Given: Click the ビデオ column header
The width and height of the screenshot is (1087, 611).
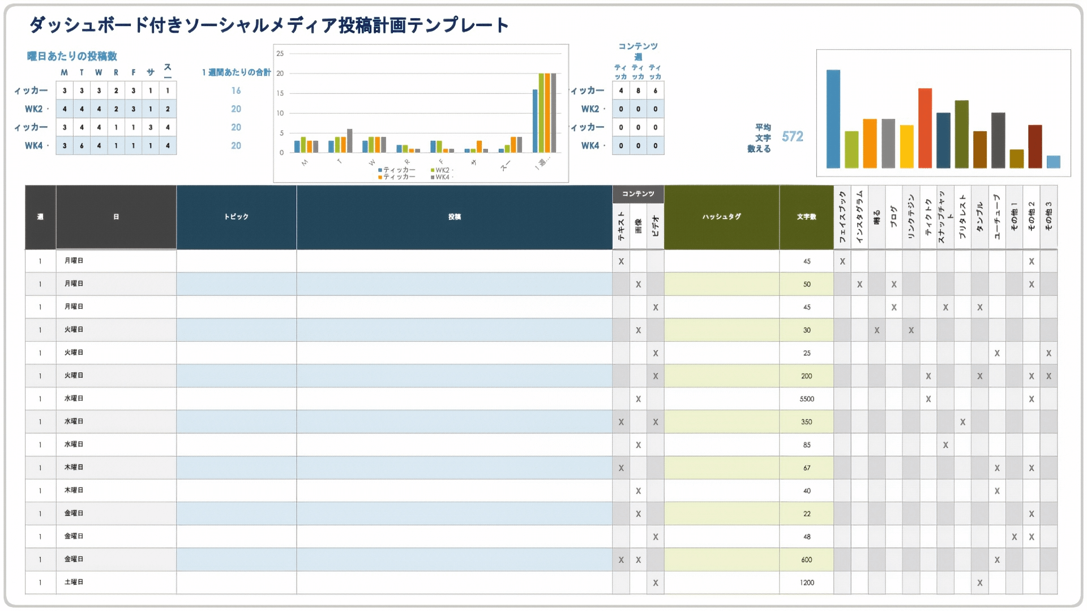Looking at the screenshot, I should pyautogui.click(x=655, y=226).
